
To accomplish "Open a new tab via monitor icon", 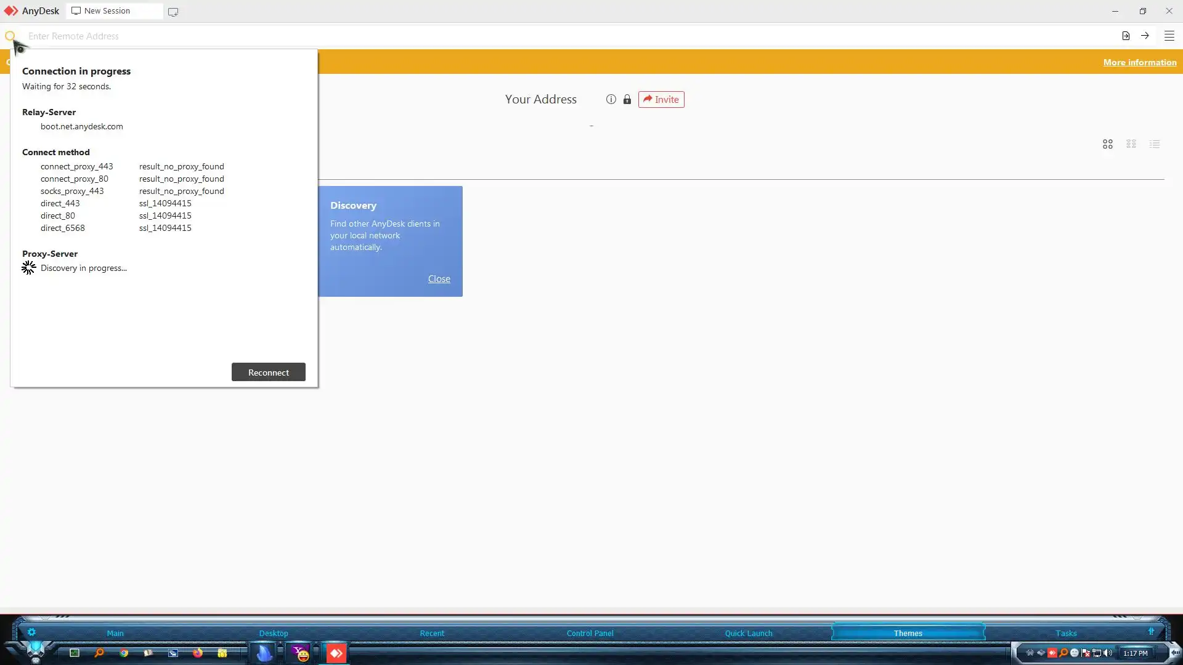I will click(x=173, y=12).
